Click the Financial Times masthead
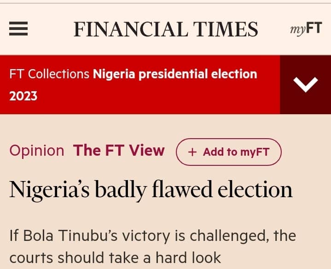The width and height of the screenshot is (331, 269). pos(166,29)
